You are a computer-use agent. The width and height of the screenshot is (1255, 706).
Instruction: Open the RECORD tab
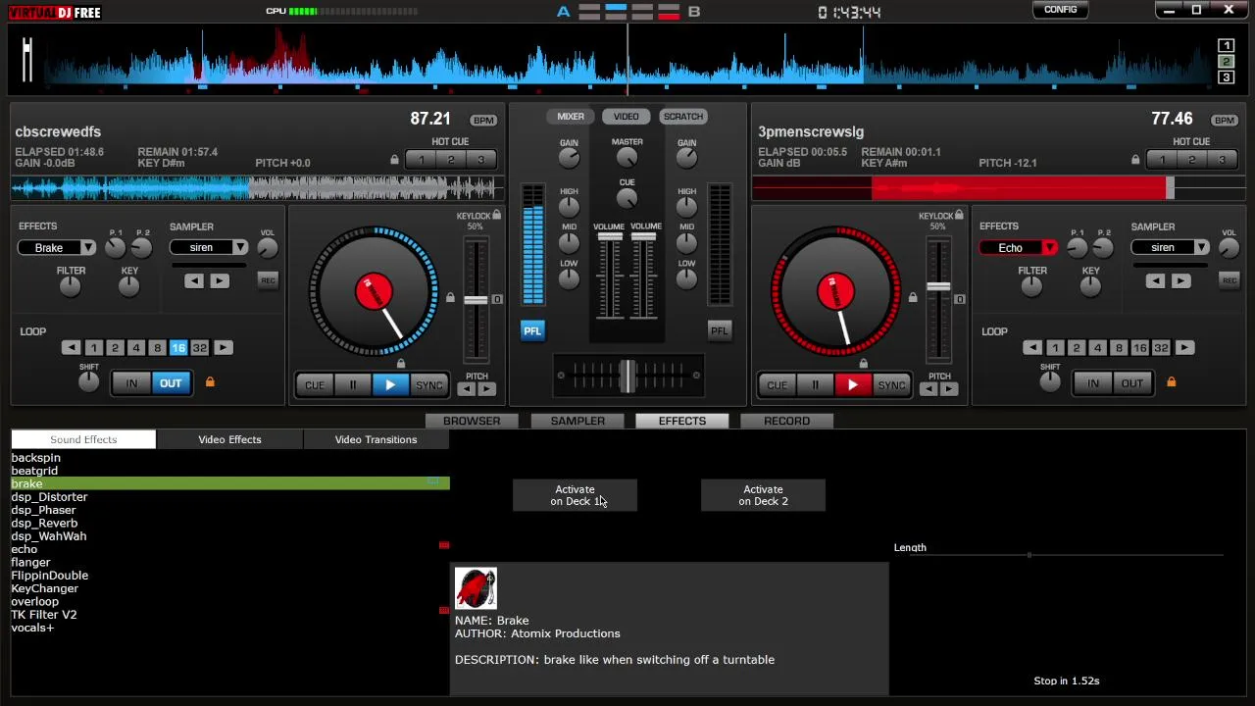coord(786,421)
